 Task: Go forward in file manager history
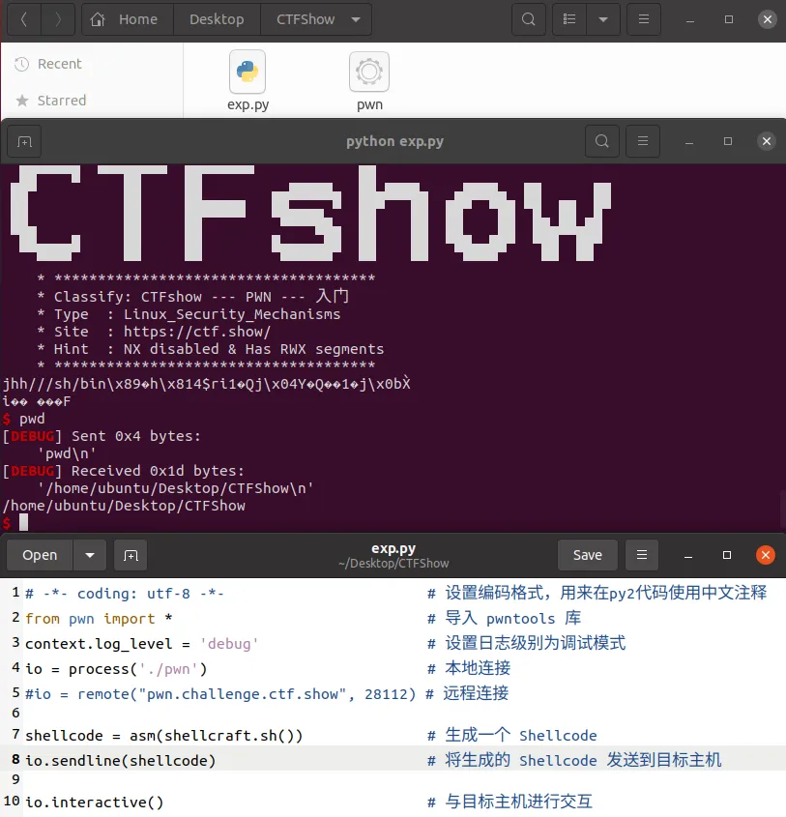coord(58,19)
